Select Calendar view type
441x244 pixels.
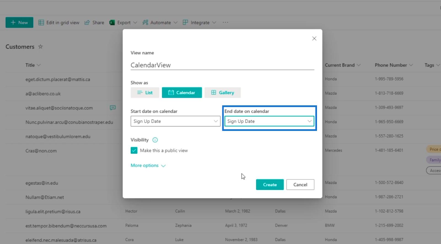(x=182, y=93)
